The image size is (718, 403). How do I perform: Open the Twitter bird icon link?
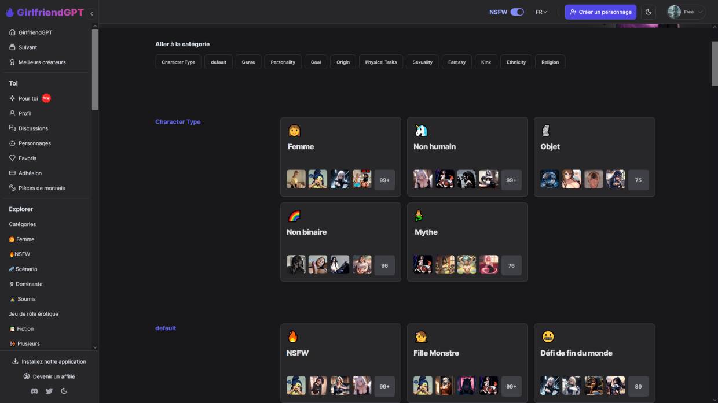coord(49,391)
